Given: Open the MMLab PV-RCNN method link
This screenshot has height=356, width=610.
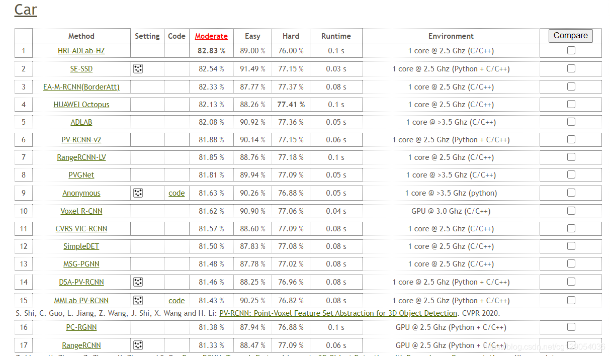Looking at the screenshot, I should [x=81, y=301].
